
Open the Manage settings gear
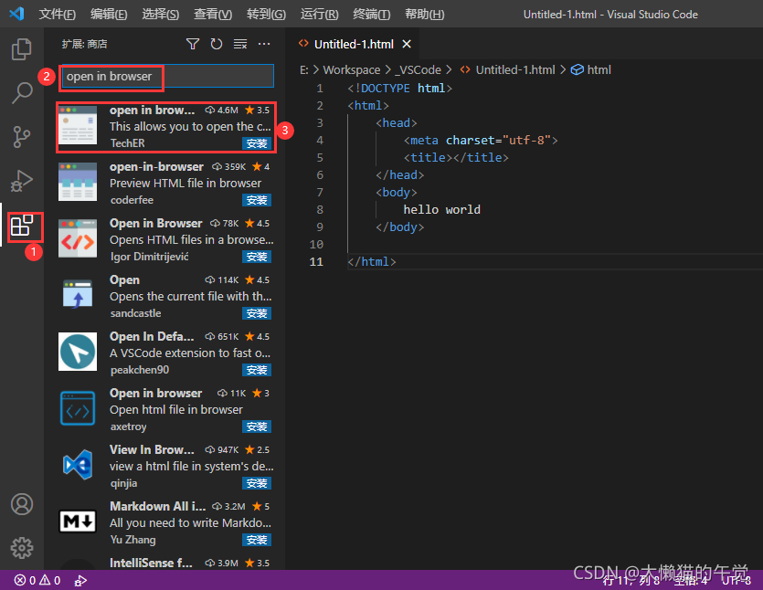click(x=21, y=547)
